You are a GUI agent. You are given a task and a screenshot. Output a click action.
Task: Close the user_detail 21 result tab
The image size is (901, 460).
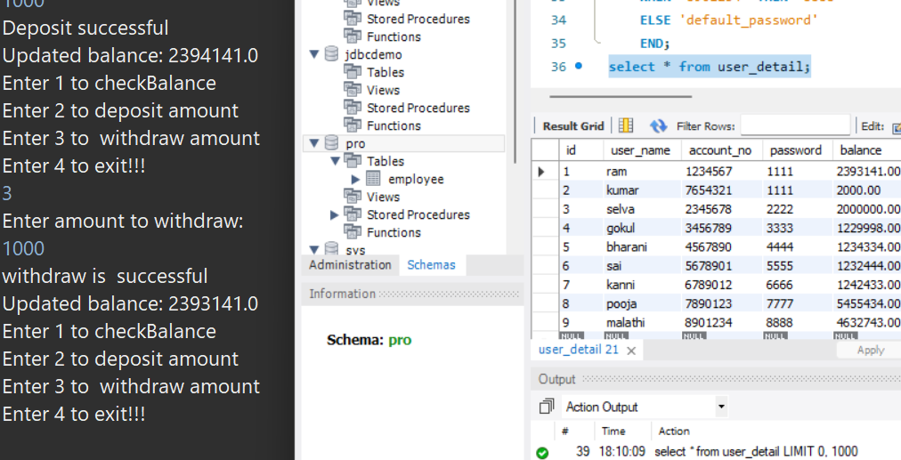pyautogui.click(x=631, y=351)
